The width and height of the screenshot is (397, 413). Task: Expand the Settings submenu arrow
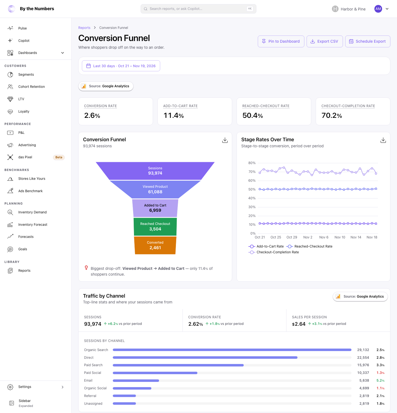[63, 387]
